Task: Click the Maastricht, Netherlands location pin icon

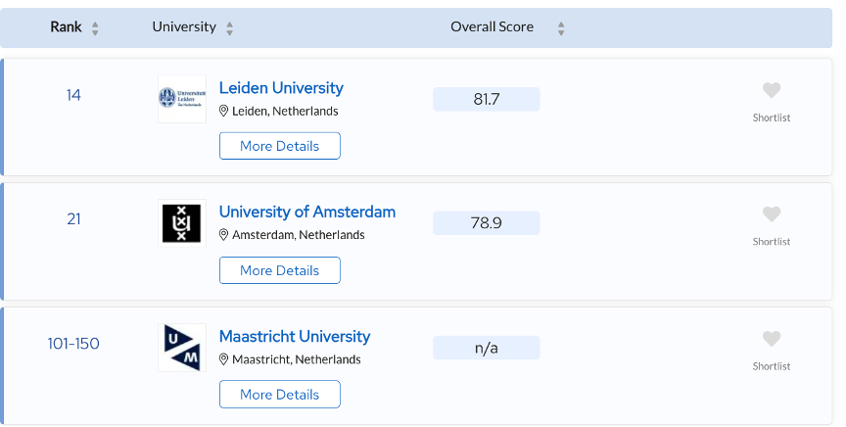Action: pos(224,359)
